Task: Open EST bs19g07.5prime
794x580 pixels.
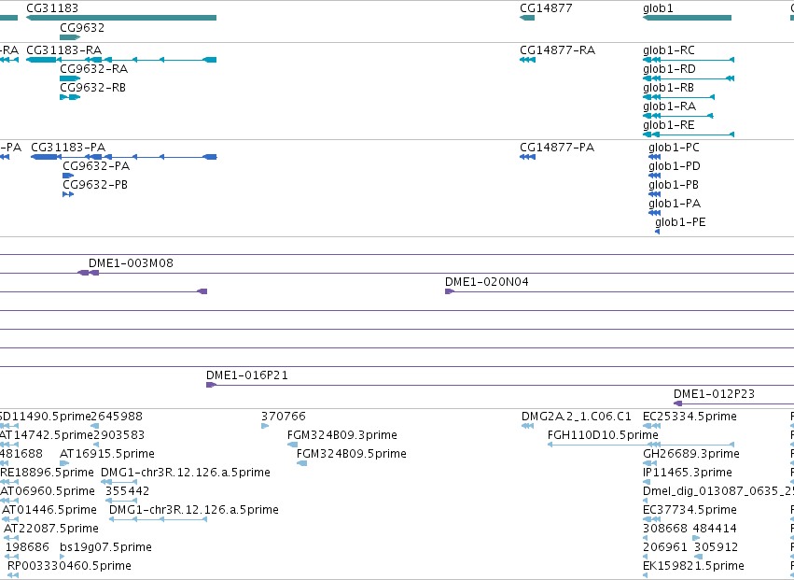Action: point(105,547)
